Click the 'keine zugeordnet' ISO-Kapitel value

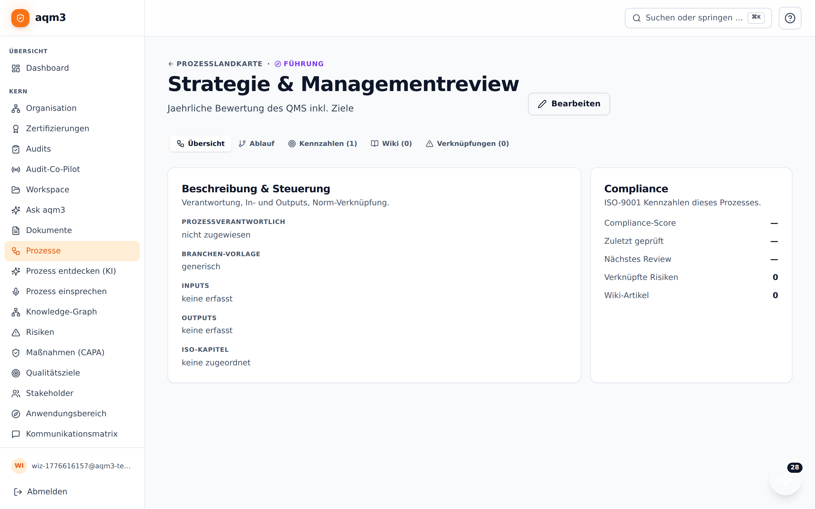(x=216, y=363)
